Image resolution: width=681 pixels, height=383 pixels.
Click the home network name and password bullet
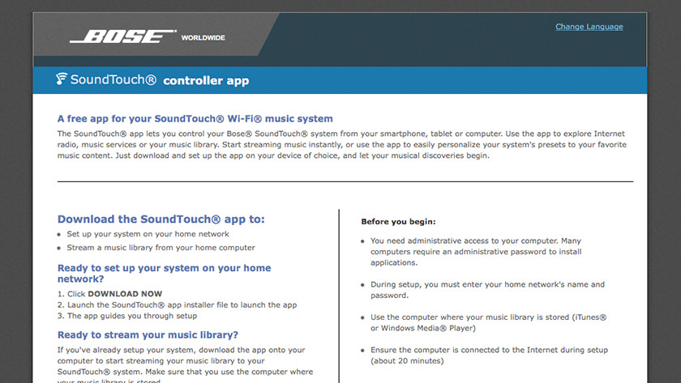(486, 290)
